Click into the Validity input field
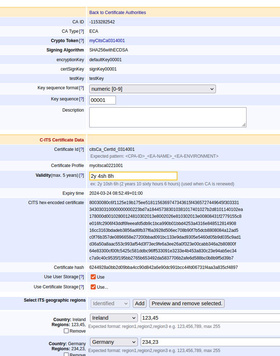This screenshot has height=356, width=280. click(133, 176)
